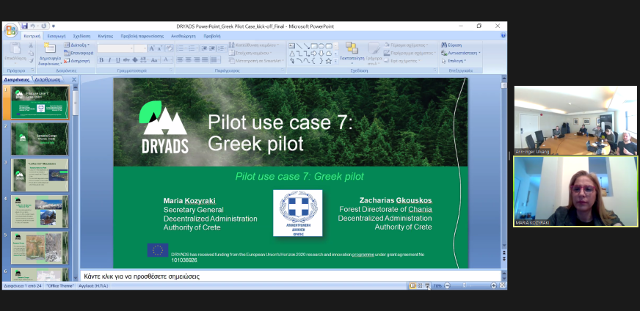
Task: Click the Italic formatting icon
Action: (x=109, y=60)
